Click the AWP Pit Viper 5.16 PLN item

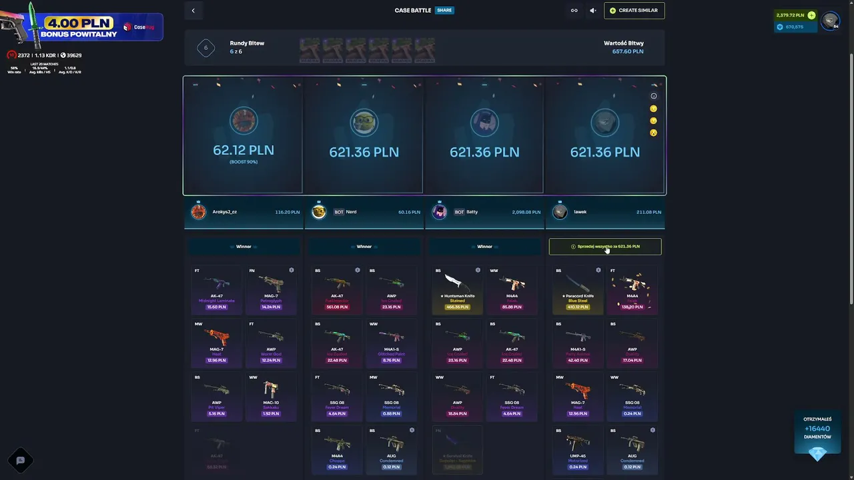[x=216, y=397]
